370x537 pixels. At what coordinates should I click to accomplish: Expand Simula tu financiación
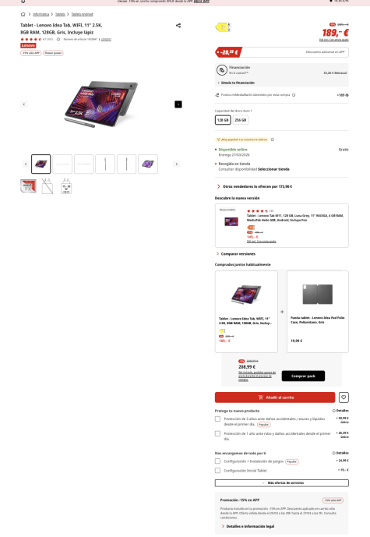click(236, 83)
